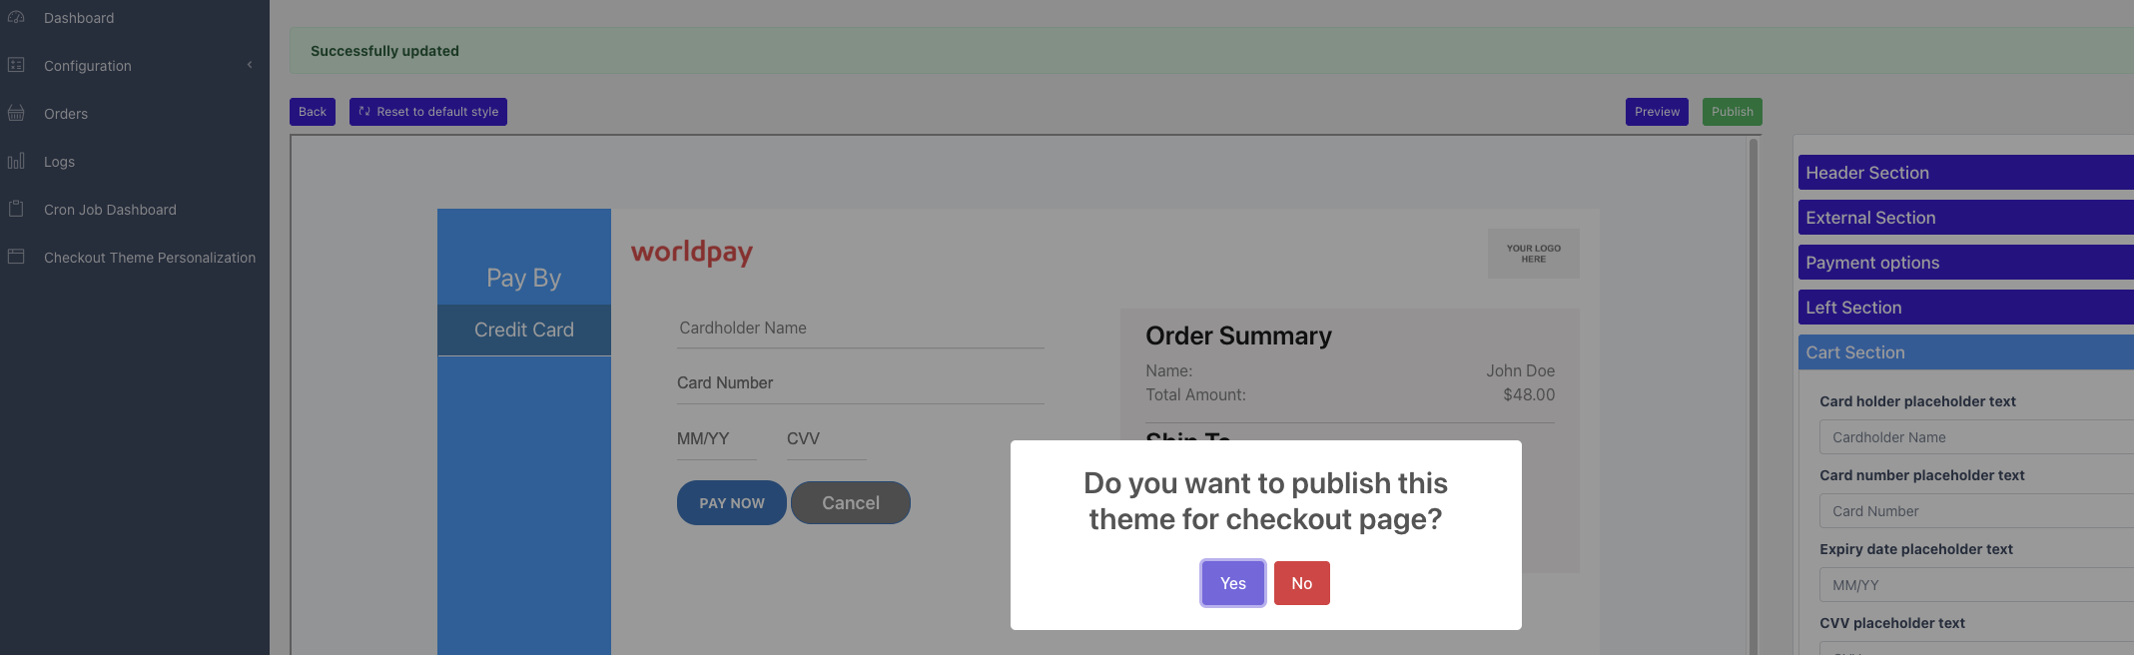Open Orders from the sidebar menu

[x=66, y=114]
